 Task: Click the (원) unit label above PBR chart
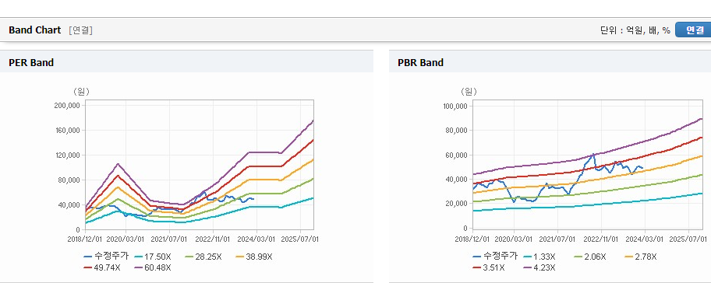pos(469,91)
